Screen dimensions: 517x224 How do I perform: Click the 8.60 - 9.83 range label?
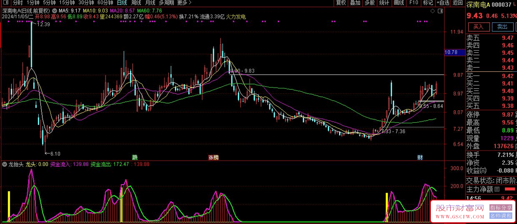[243, 71]
